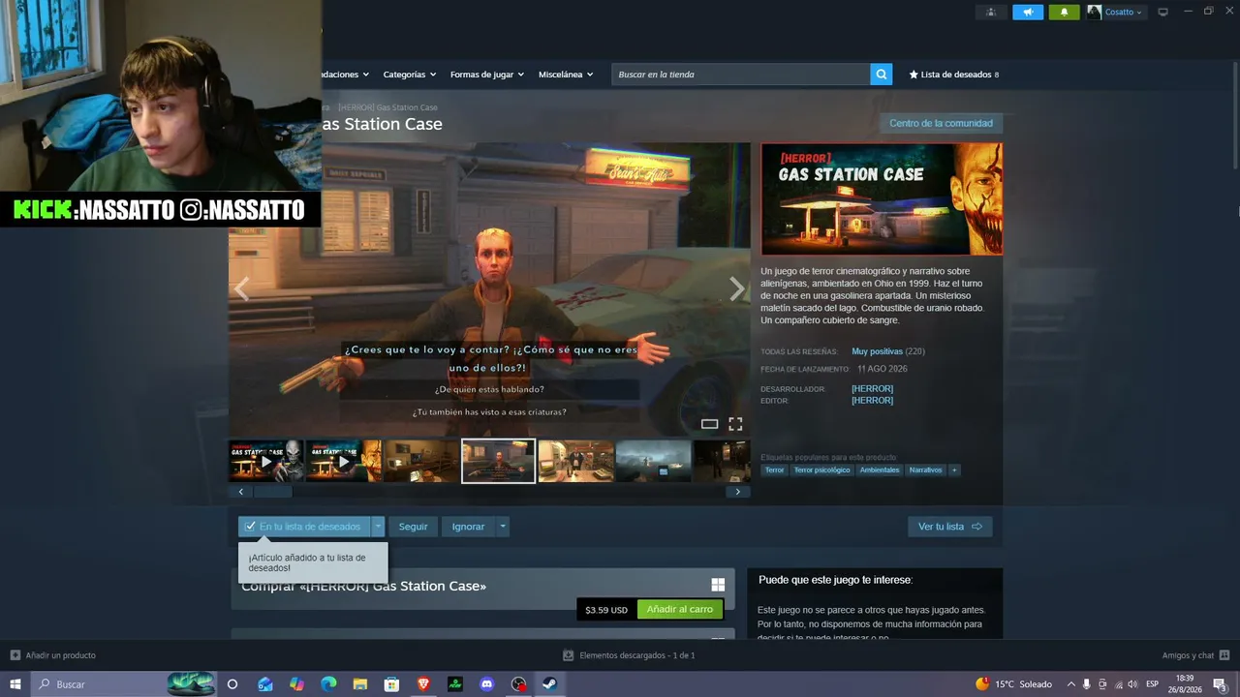
Task: Select the store counter screenshot thumbnail
Action: [576, 461]
